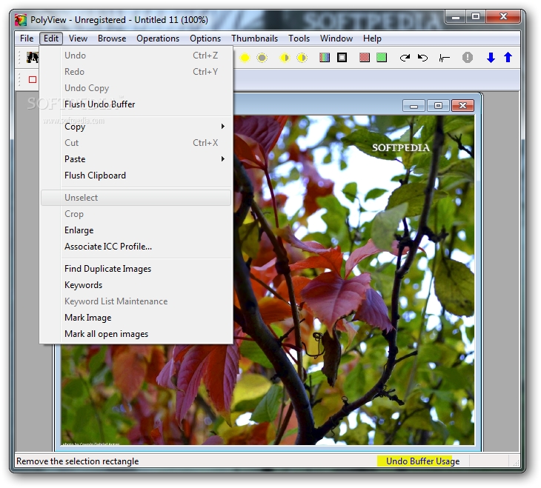Click status bar text 'Remove the selection rectangle'
The image size is (541, 488).
click(x=78, y=461)
